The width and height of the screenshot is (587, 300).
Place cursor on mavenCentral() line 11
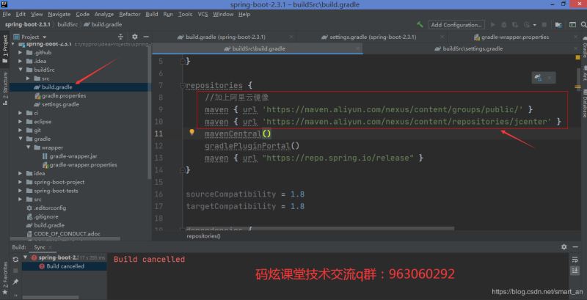point(238,133)
